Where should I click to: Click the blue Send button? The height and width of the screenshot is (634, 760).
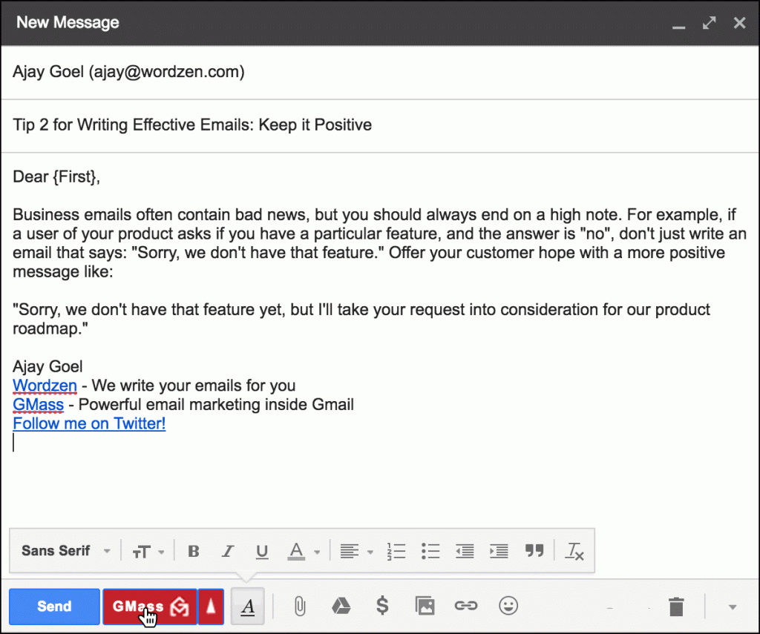pyautogui.click(x=54, y=607)
